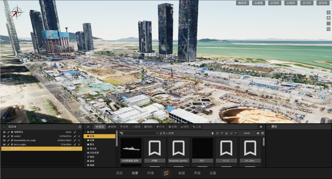This screenshot has width=332, height=179.
Task: Click the center cube logo in bottom navigation
Action: pos(166,173)
